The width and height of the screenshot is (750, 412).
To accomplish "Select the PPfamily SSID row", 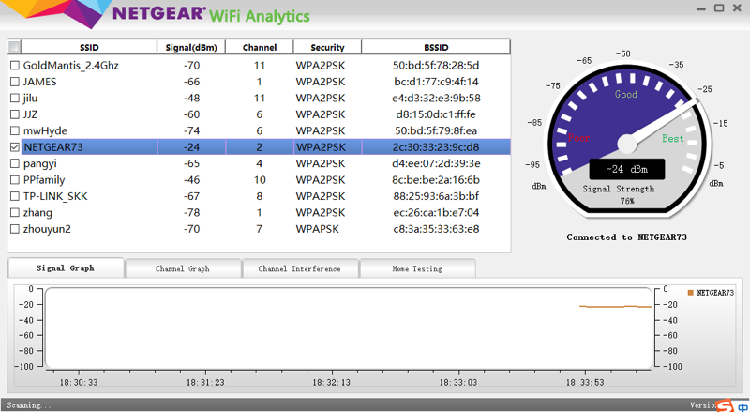I will pyautogui.click(x=44, y=179).
